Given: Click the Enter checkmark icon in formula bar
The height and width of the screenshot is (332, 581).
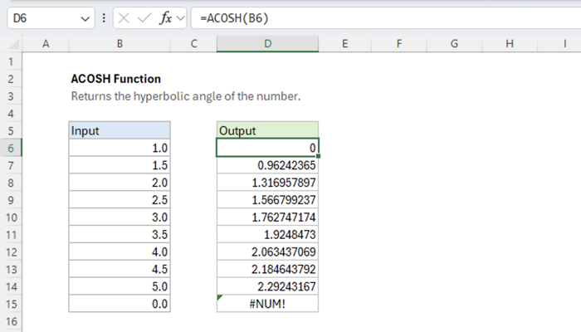Looking at the screenshot, I should click(x=144, y=17).
